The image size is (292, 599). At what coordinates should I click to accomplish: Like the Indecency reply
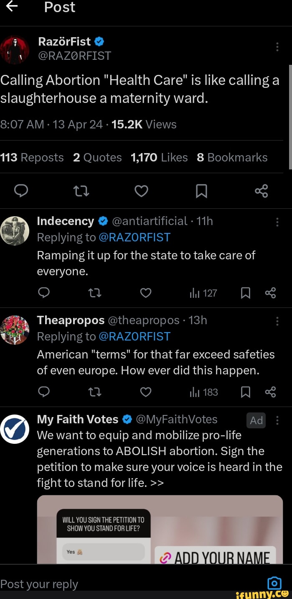(145, 293)
